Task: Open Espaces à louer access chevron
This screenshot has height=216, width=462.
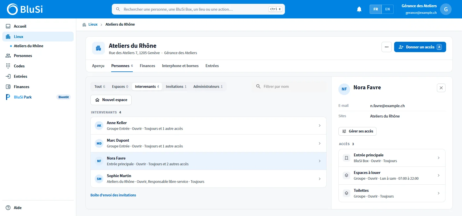Action: click(439, 175)
